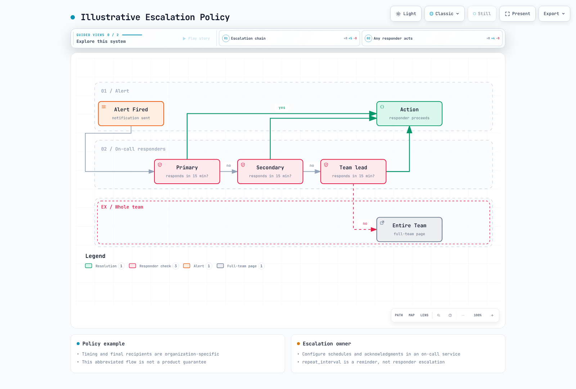Select the Alert Fired node
This screenshot has width=576, height=389.
[131, 113]
